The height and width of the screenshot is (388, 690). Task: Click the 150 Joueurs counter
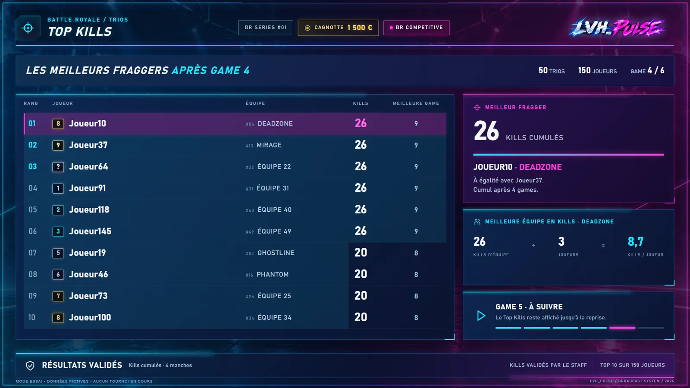pos(597,71)
